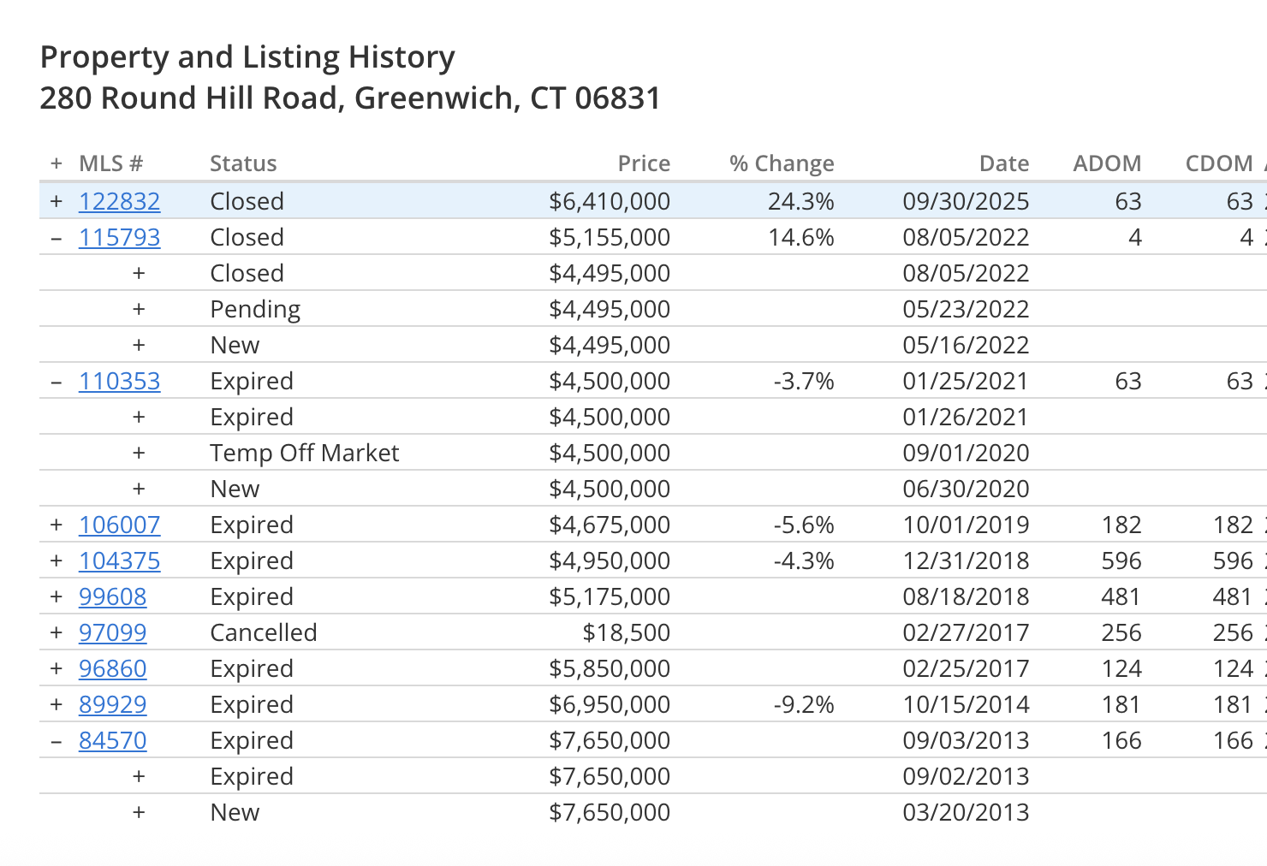The width and height of the screenshot is (1267, 866).
Task: Sort by the Price column header
Action: [644, 163]
